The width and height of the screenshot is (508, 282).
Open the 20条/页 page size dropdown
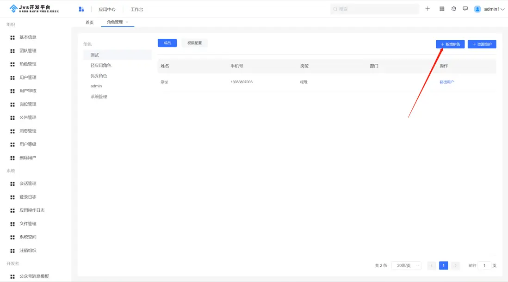(x=407, y=265)
